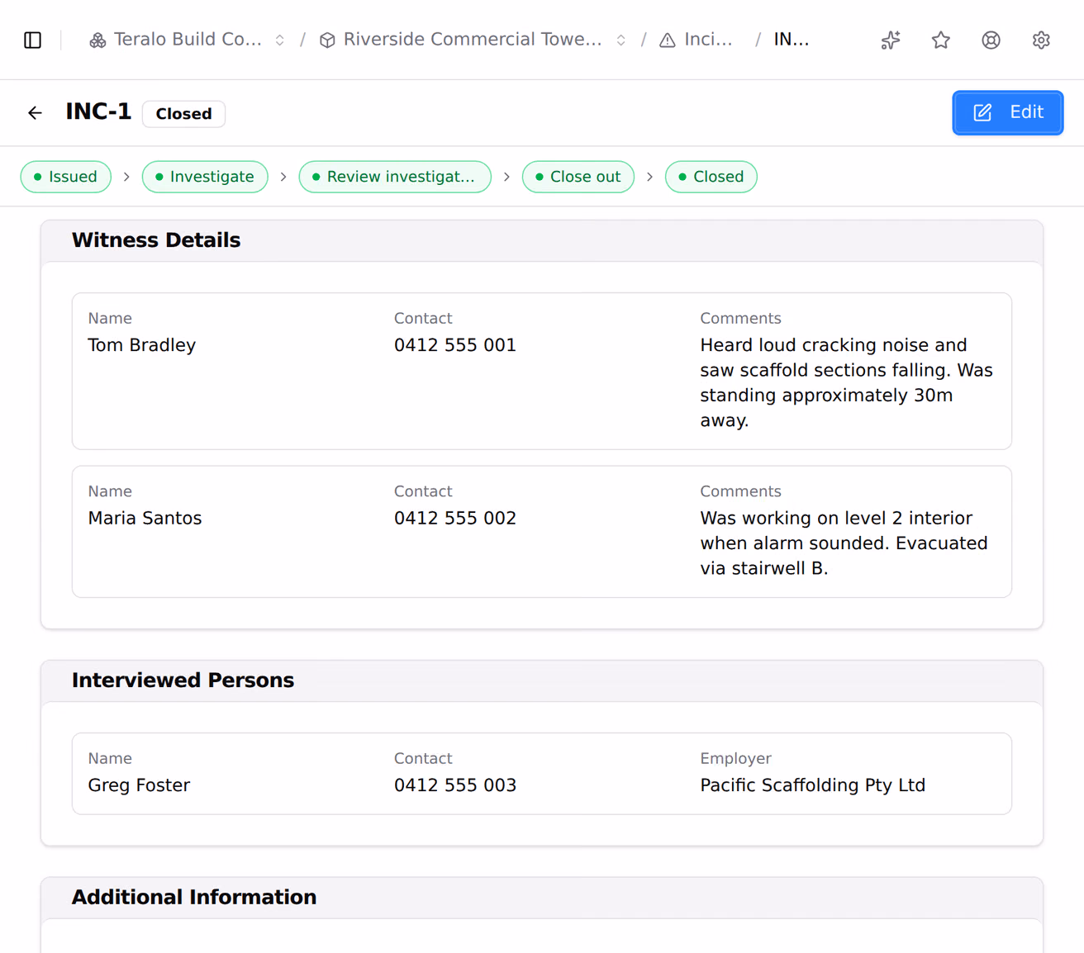Open the settings gear icon

coord(1042,40)
